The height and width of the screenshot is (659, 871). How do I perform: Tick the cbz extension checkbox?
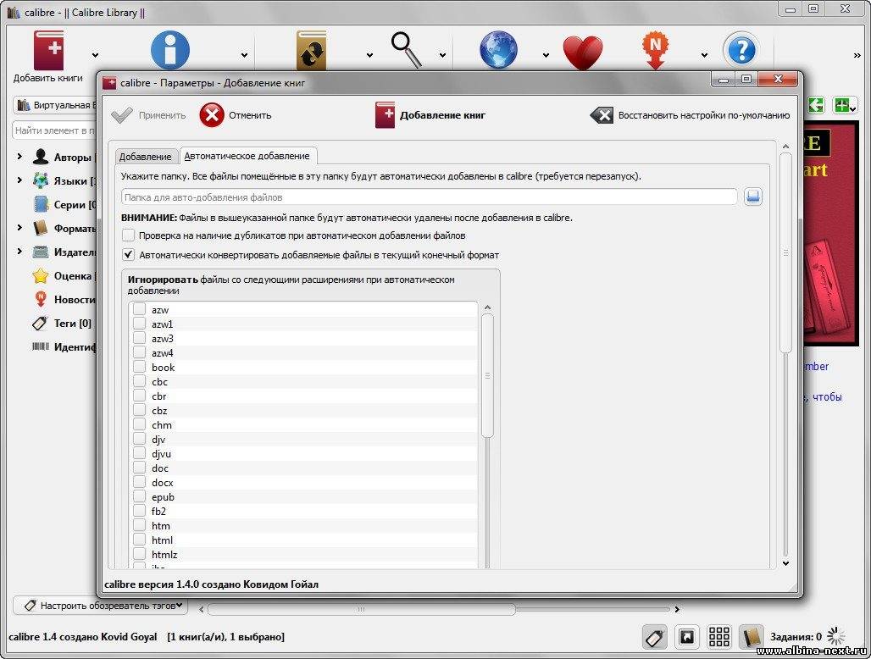(x=140, y=410)
